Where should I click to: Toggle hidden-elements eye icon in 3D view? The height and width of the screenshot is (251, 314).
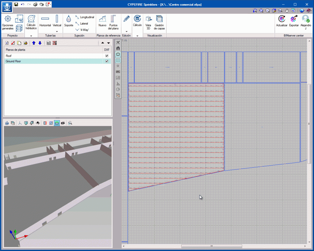[63, 123]
